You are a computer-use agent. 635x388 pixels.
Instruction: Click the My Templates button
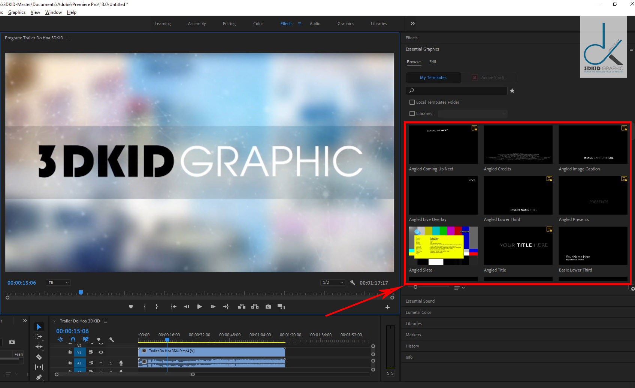433,78
